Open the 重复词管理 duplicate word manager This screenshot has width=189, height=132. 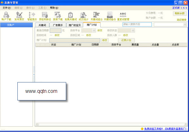[123, 16]
